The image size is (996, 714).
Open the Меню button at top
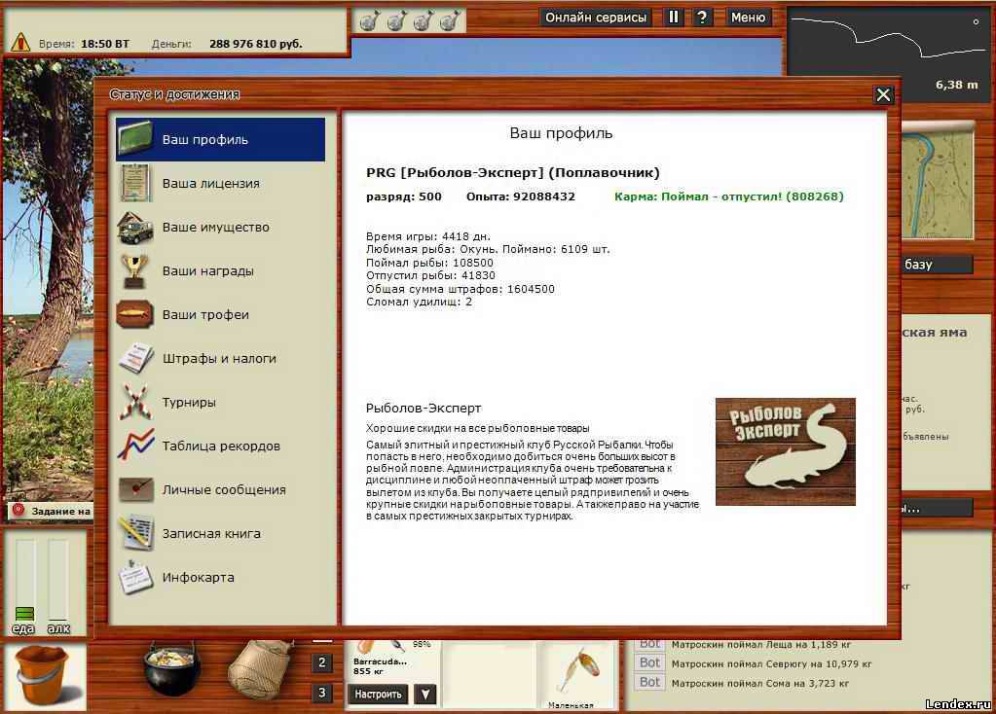click(748, 18)
